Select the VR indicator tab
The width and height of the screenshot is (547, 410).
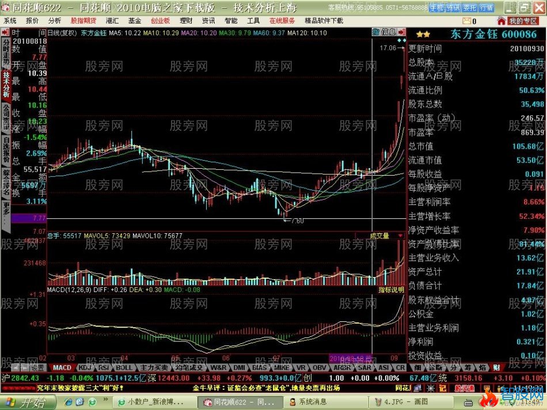(301, 367)
